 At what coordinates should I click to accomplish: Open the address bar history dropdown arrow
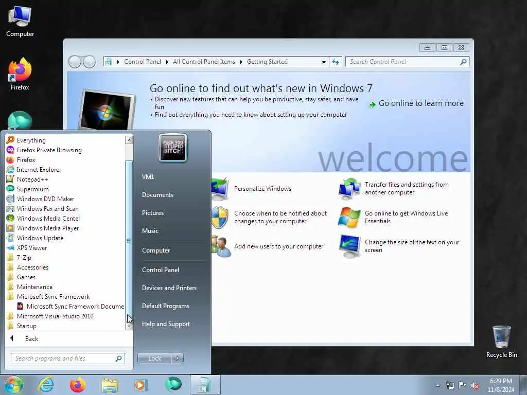click(x=324, y=62)
